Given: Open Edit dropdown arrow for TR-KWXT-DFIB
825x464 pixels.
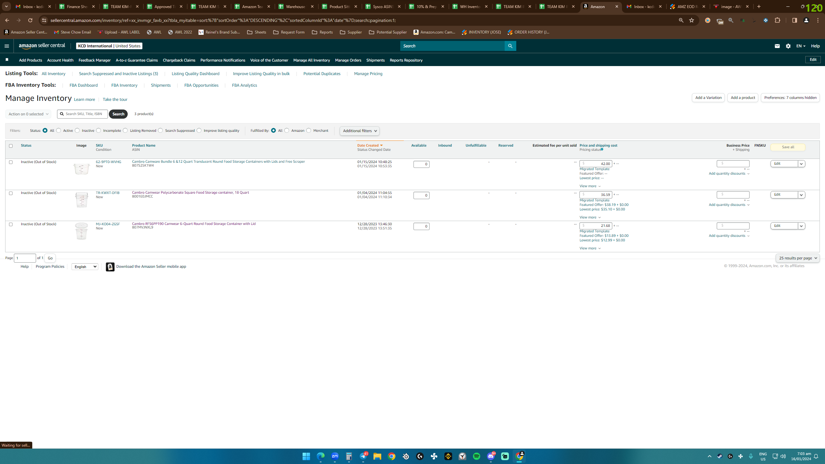Looking at the screenshot, I should pos(801,195).
